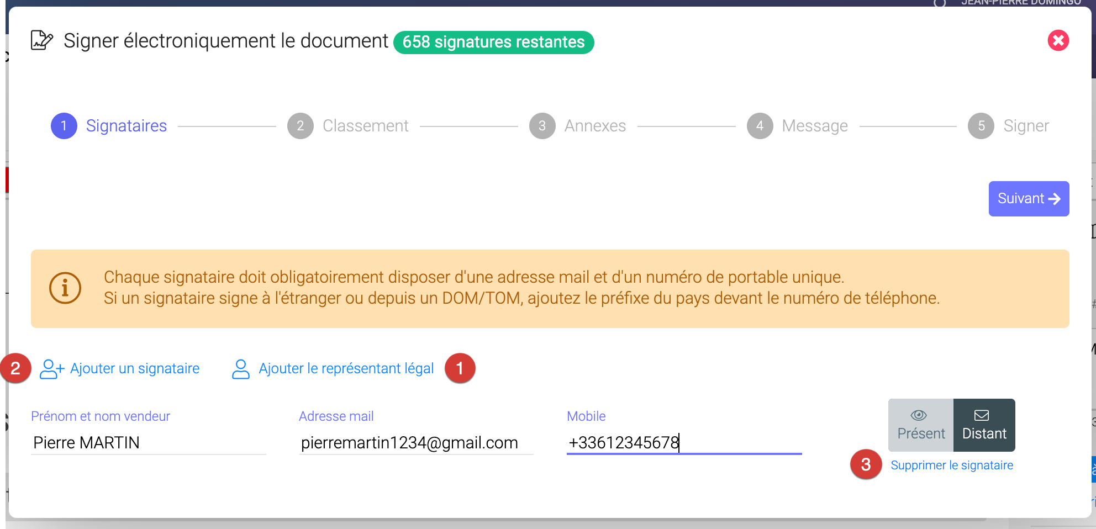Viewport: 1096px width, 529px height.
Task: Set signatory mode to Distant
Action: pyautogui.click(x=984, y=425)
